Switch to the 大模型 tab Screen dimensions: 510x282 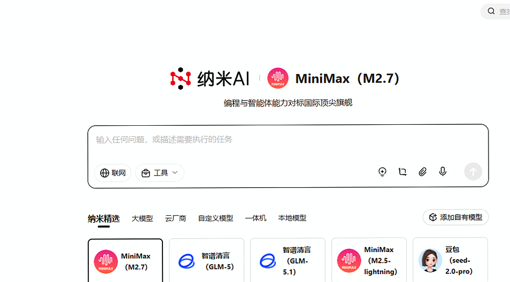pos(142,219)
